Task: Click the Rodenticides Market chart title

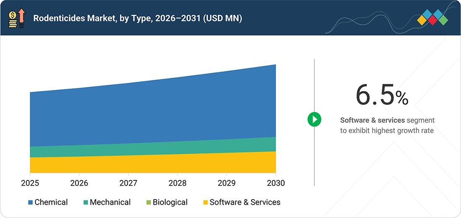Action: (x=137, y=18)
